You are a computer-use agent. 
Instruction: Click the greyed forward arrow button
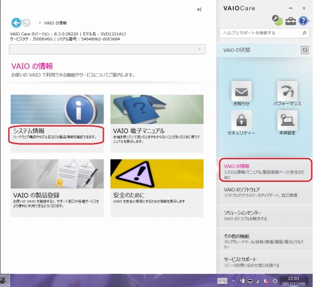click(x=26, y=23)
